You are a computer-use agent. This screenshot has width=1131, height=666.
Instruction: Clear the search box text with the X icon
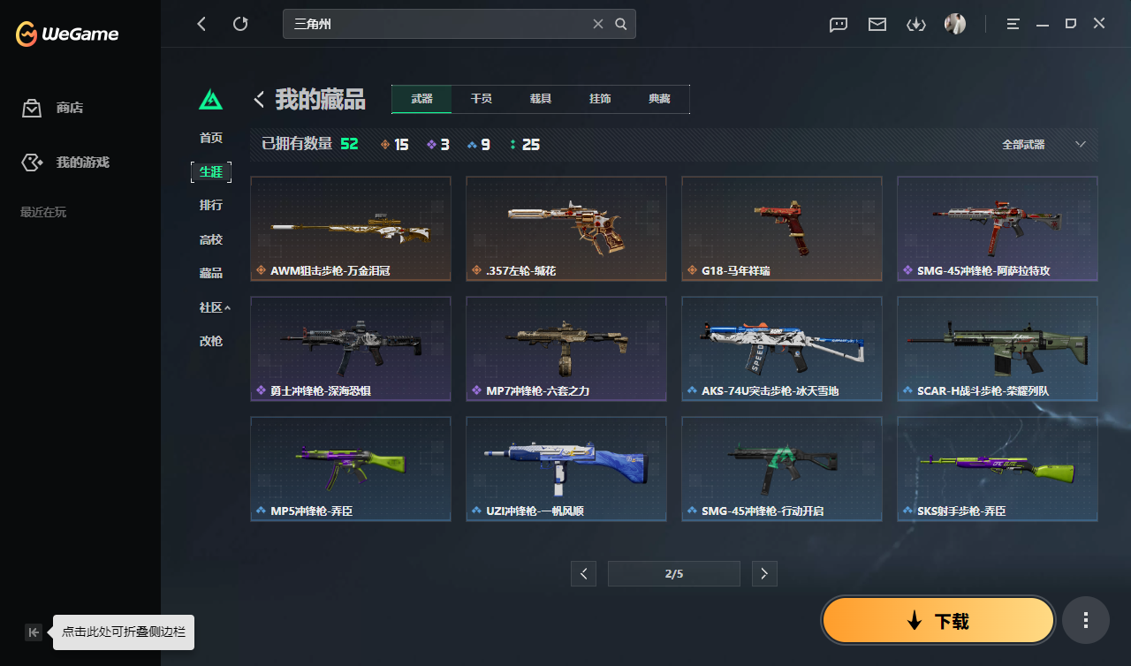(x=598, y=24)
